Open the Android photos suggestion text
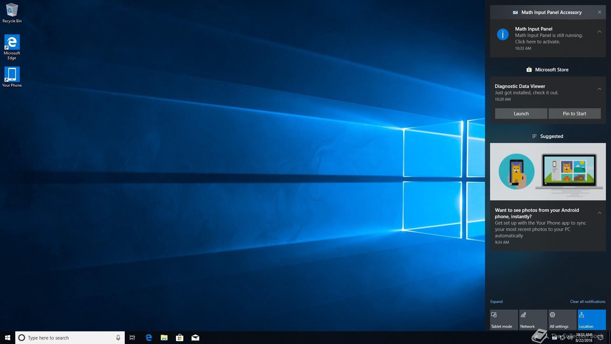 point(540,226)
